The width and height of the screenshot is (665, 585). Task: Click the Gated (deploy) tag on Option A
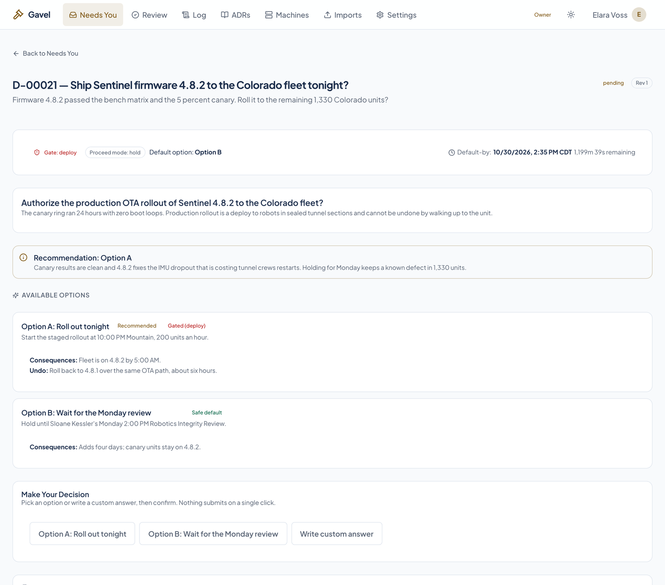(x=187, y=326)
